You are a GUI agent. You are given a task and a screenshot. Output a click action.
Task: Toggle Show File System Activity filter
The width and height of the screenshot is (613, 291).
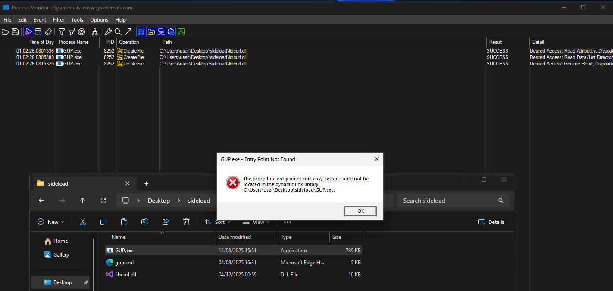click(x=151, y=32)
